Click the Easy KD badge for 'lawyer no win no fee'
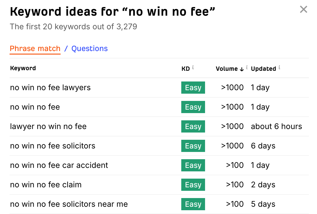This screenshot has height=214, width=317. tap(193, 126)
